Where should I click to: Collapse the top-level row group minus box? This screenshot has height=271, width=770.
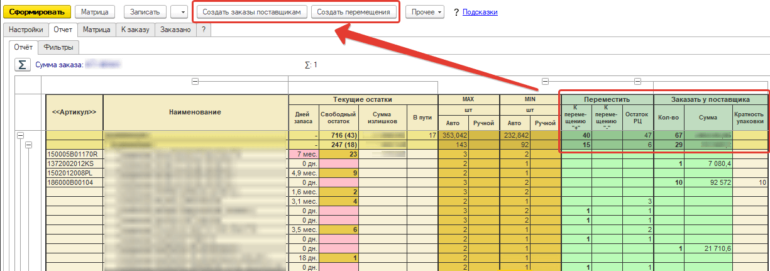point(21,135)
